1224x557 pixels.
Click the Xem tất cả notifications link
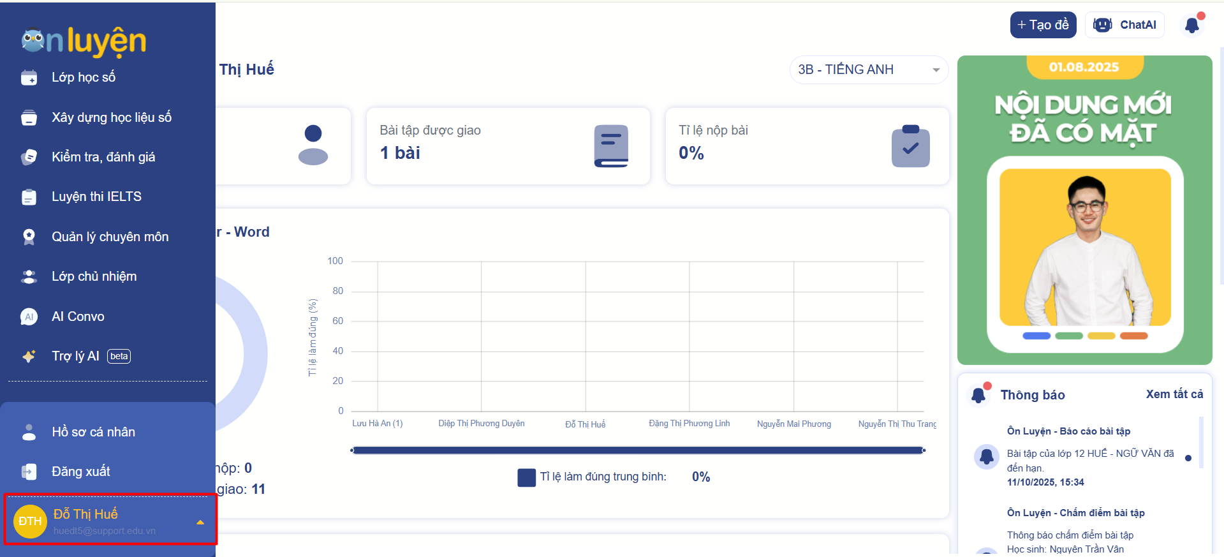(1174, 394)
